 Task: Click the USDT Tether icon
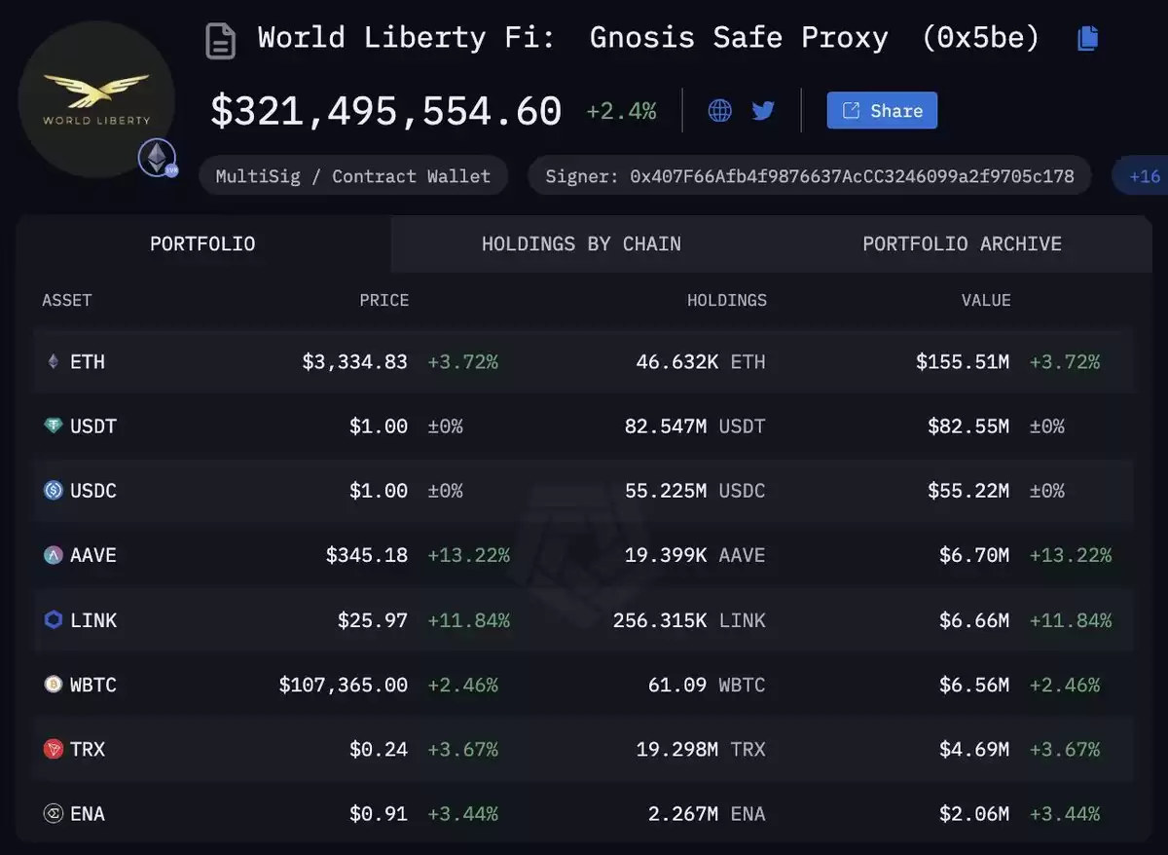coord(54,427)
